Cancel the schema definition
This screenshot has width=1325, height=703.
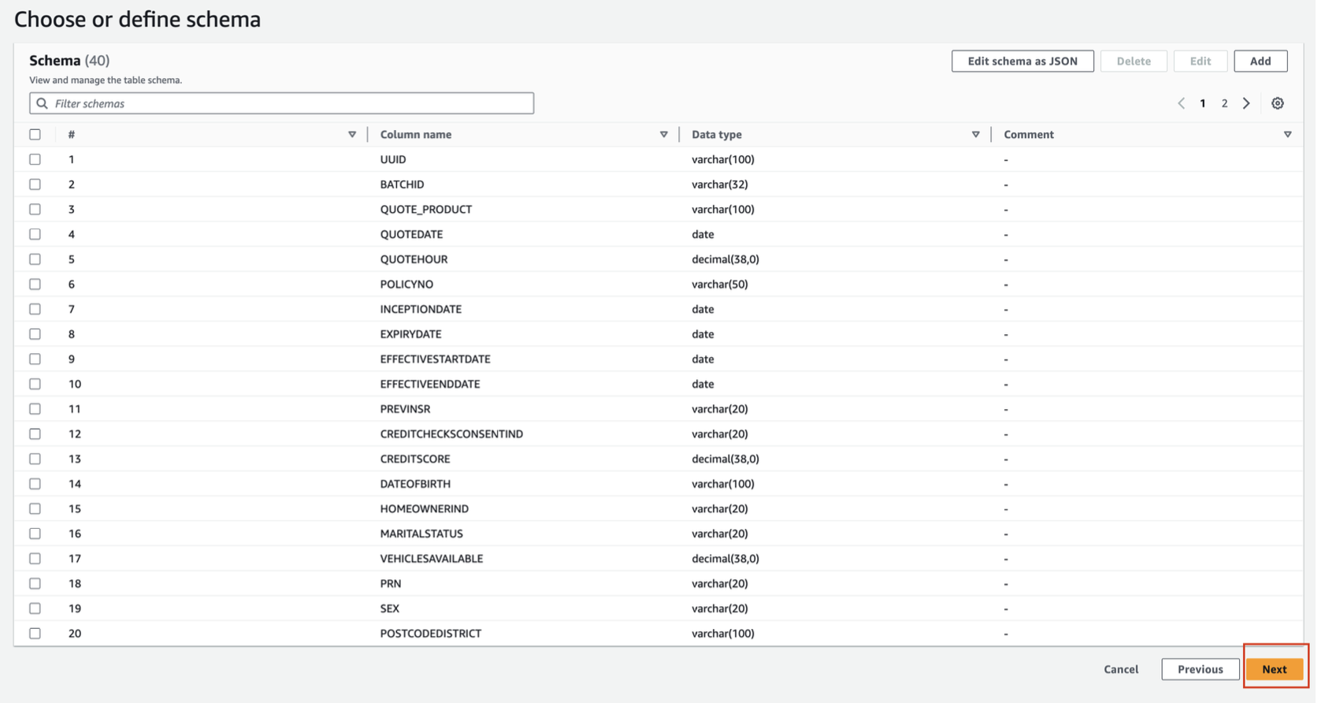1120,669
